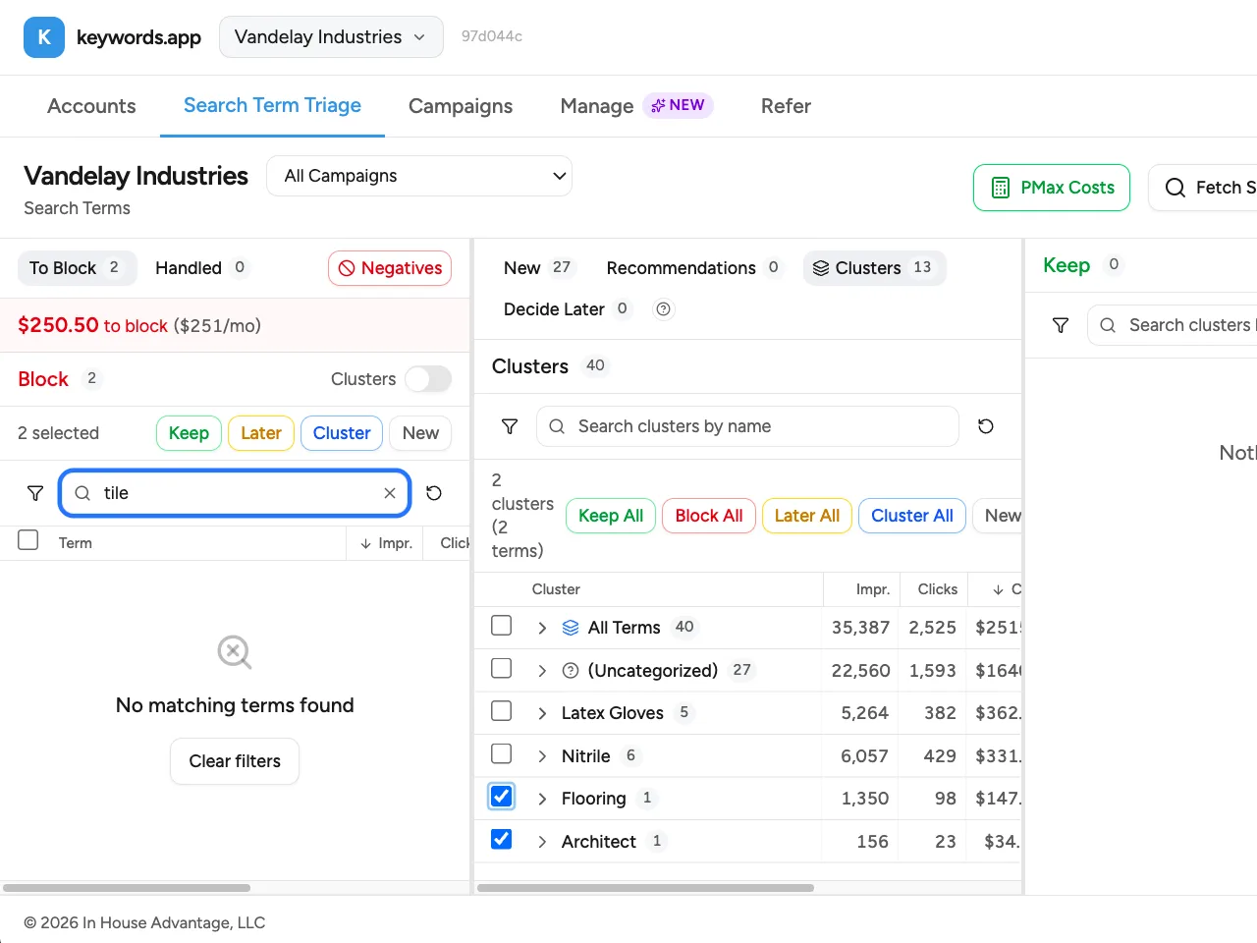Expand the Latex Gloves cluster
Image resolution: width=1257 pixels, height=943 pixels.
pyautogui.click(x=542, y=713)
